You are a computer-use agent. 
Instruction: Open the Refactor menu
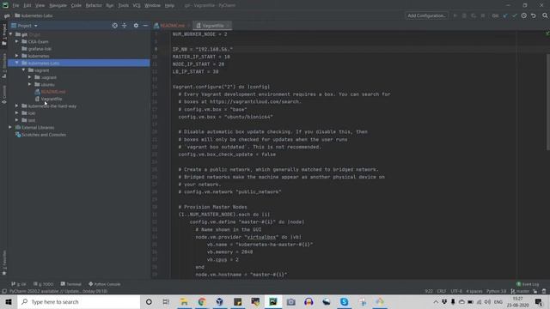(94, 5)
